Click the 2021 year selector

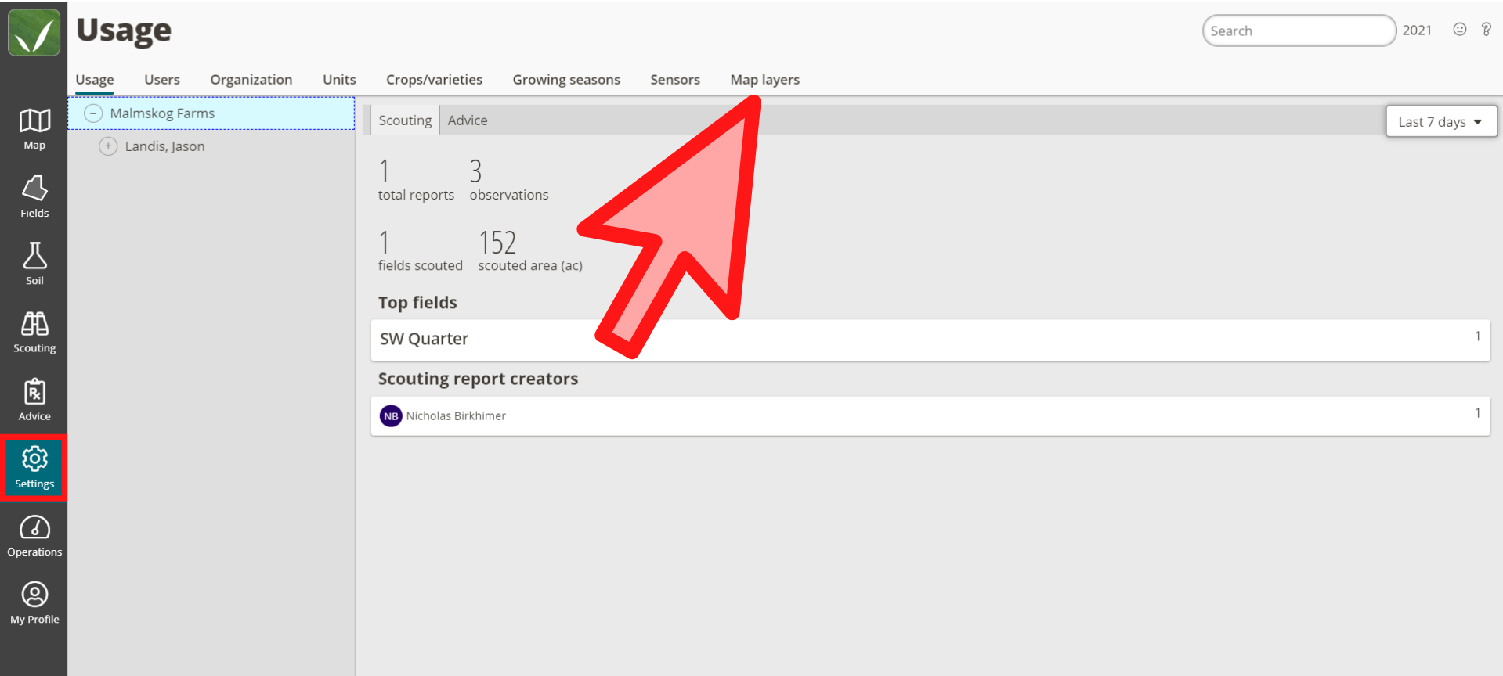[x=1417, y=31]
